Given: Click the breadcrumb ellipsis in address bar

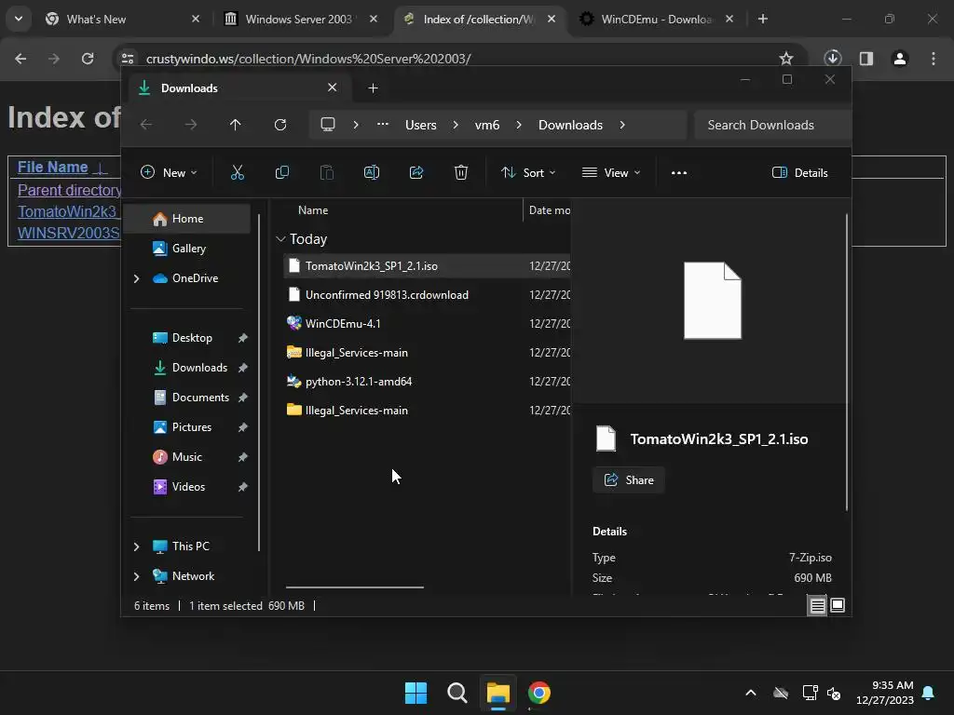Looking at the screenshot, I should tap(383, 124).
